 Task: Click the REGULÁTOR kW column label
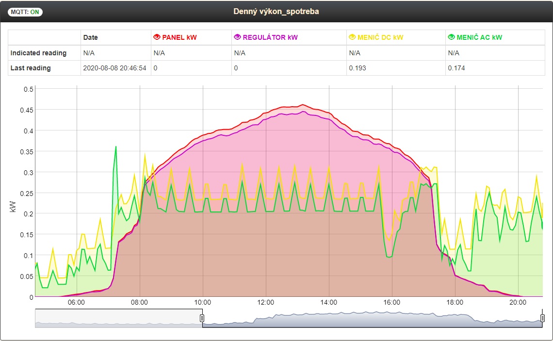[x=270, y=37]
